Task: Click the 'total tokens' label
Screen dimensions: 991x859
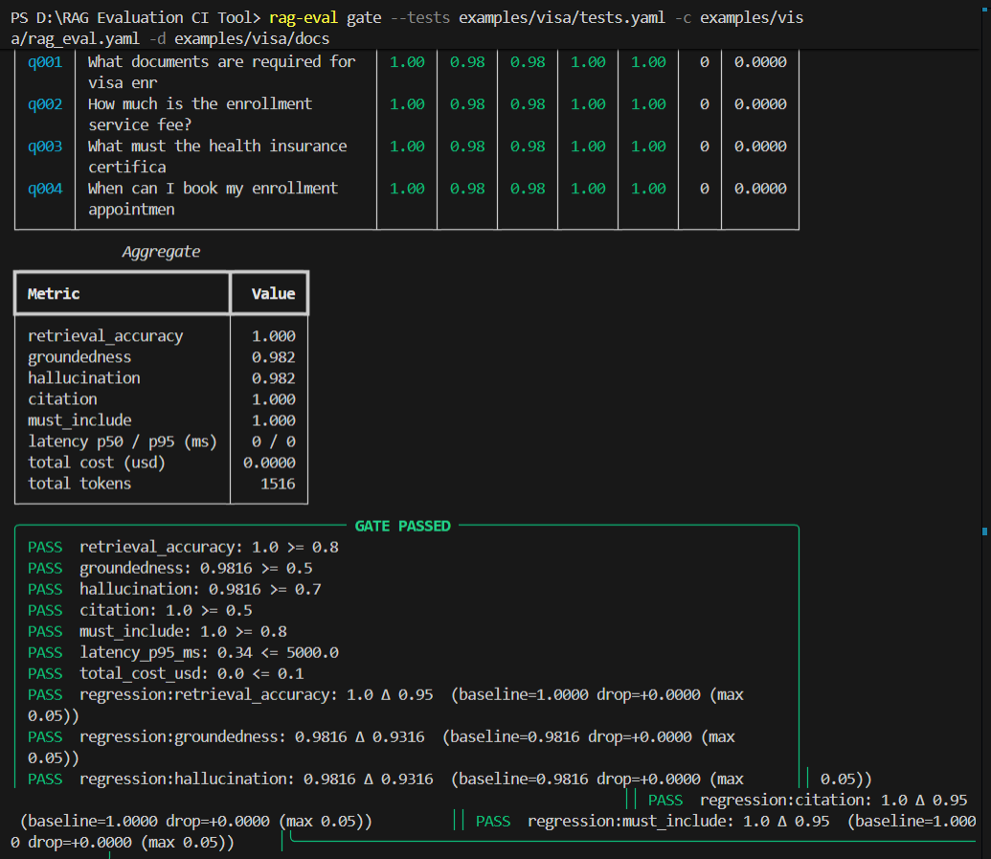Action: pos(79,484)
